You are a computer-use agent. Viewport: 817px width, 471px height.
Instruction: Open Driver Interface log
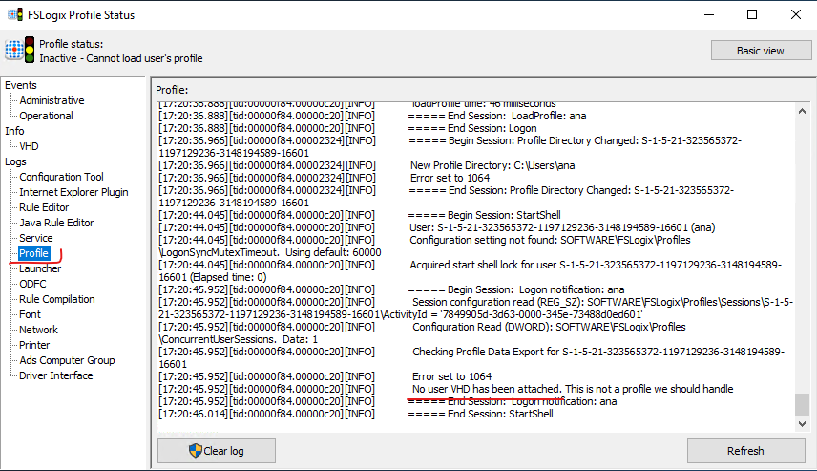55,375
